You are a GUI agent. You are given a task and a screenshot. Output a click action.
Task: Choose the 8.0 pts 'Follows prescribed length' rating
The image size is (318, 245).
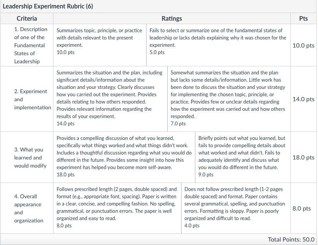click(x=117, y=208)
